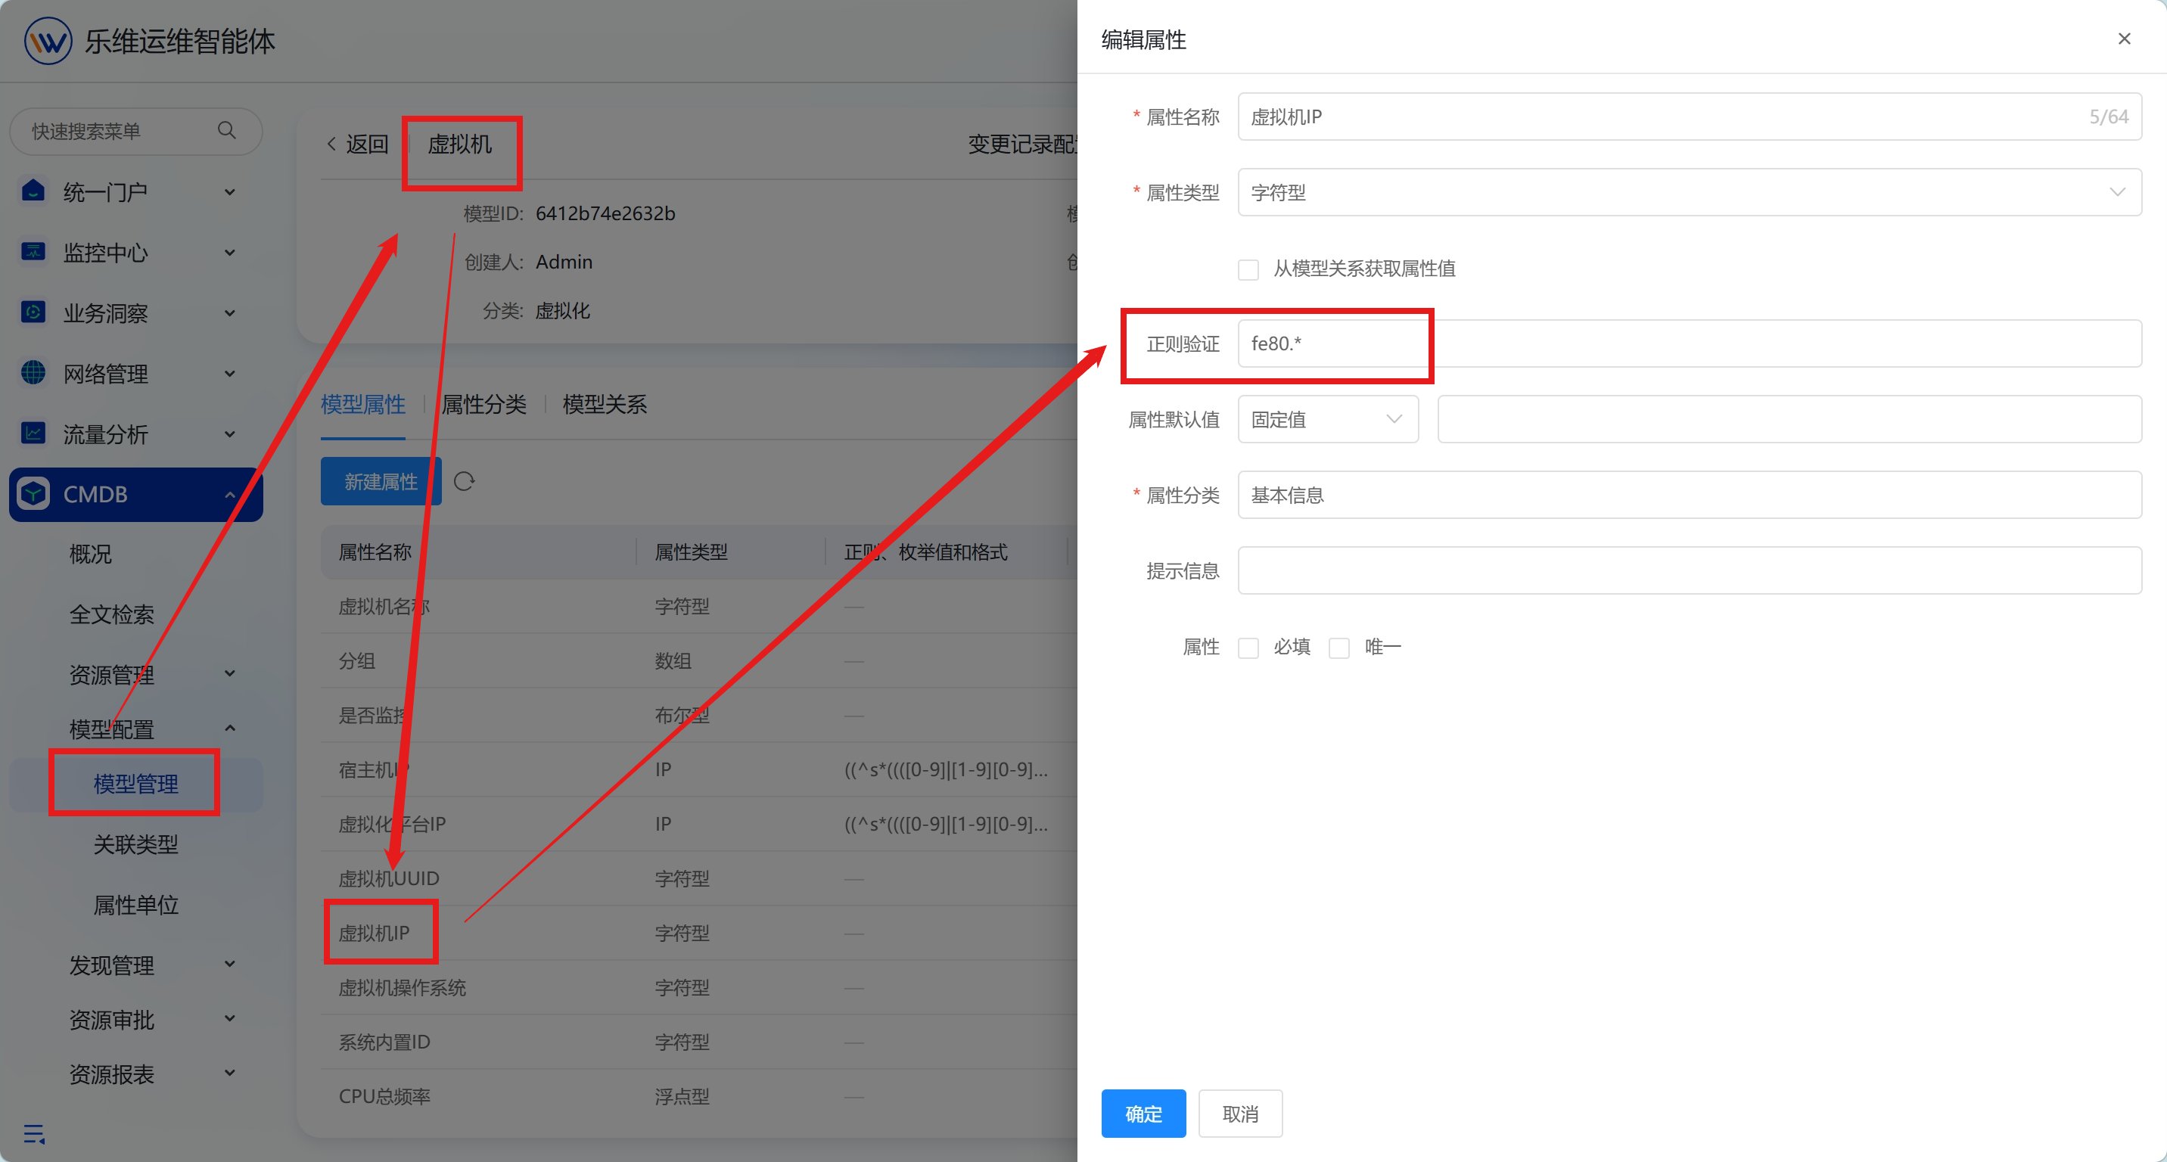Focus the default value text field
This screenshot has height=1162, width=2167.
pos(1789,420)
